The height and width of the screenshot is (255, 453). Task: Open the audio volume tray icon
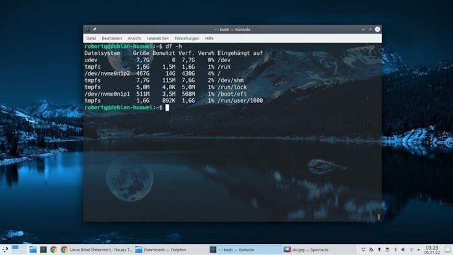point(403,250)
